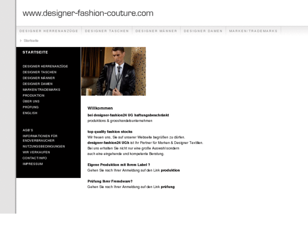Follow the bold produktion link in text

click(170, 170)
